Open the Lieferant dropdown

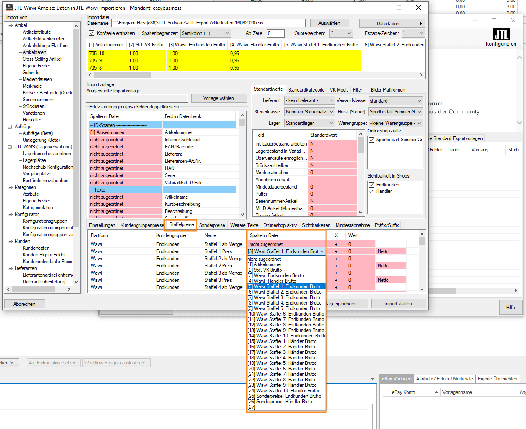[x=310, y=100]
